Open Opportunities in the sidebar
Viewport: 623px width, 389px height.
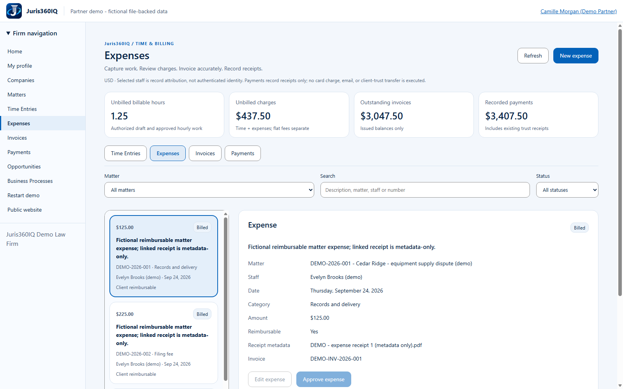[42, 166]
